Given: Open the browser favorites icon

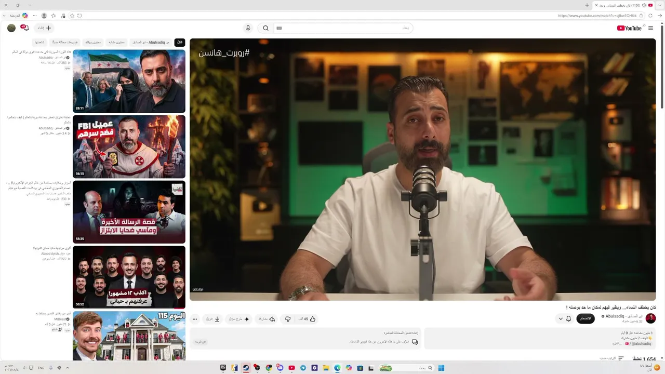Looking at the screenshot, I should point(53,16).
